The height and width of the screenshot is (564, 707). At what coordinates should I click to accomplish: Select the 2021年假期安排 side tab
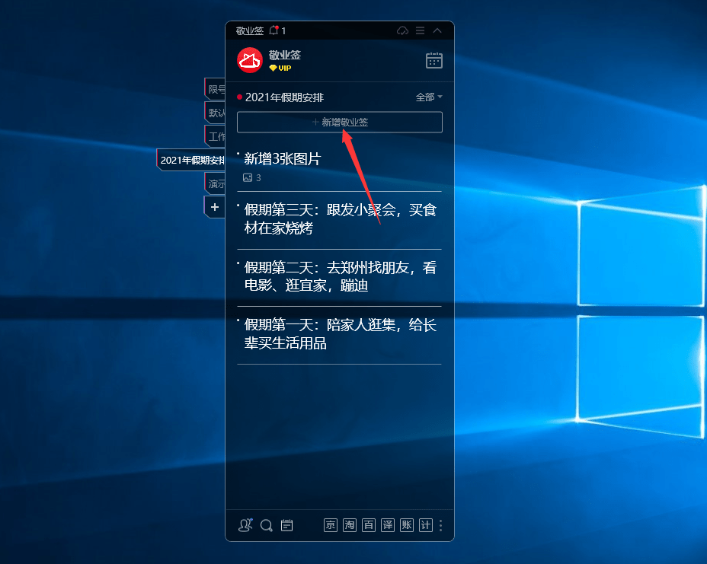191,160
